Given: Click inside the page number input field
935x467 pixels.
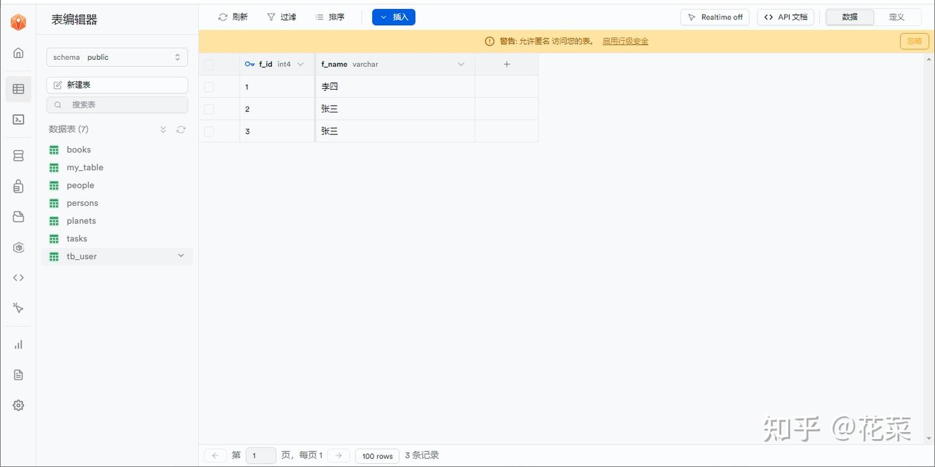Looking at the screenshot, I should point(260,455).
